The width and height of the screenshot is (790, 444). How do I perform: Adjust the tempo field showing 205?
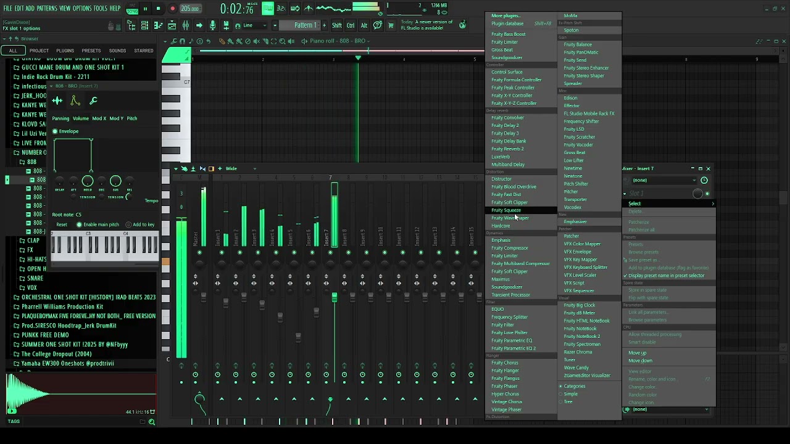point(189,9)
